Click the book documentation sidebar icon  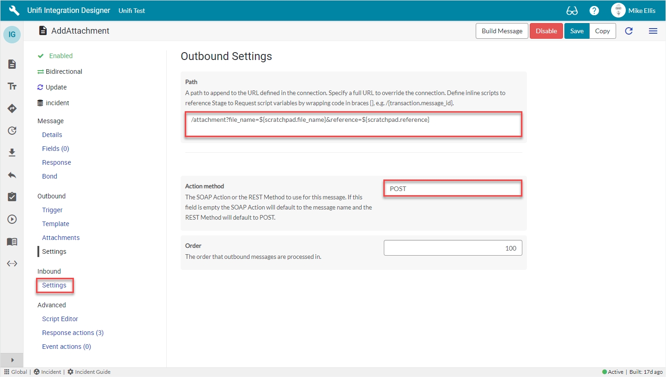[12, 241]
